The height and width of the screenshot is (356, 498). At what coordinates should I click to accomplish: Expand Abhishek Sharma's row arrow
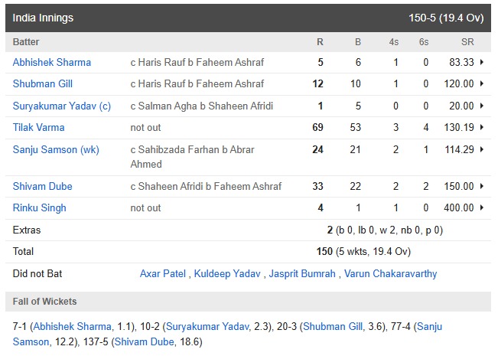[482, 63]
